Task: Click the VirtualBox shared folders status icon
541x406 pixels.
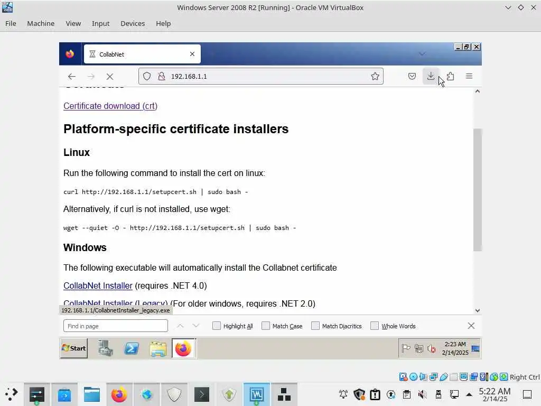Action: click(454, 377)
